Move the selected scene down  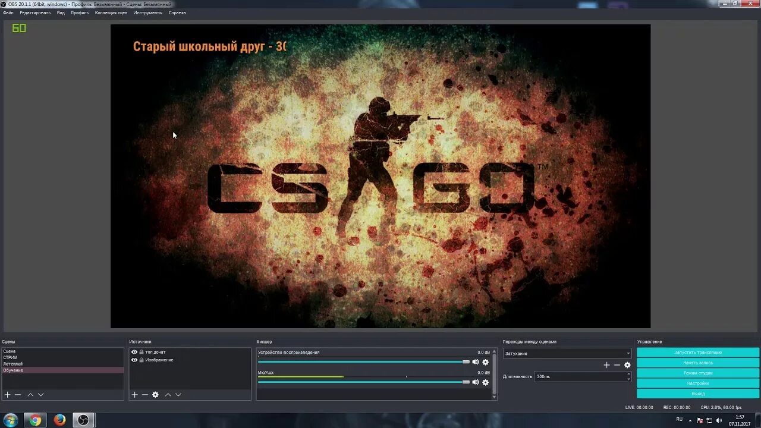click(x=41, y=395)
